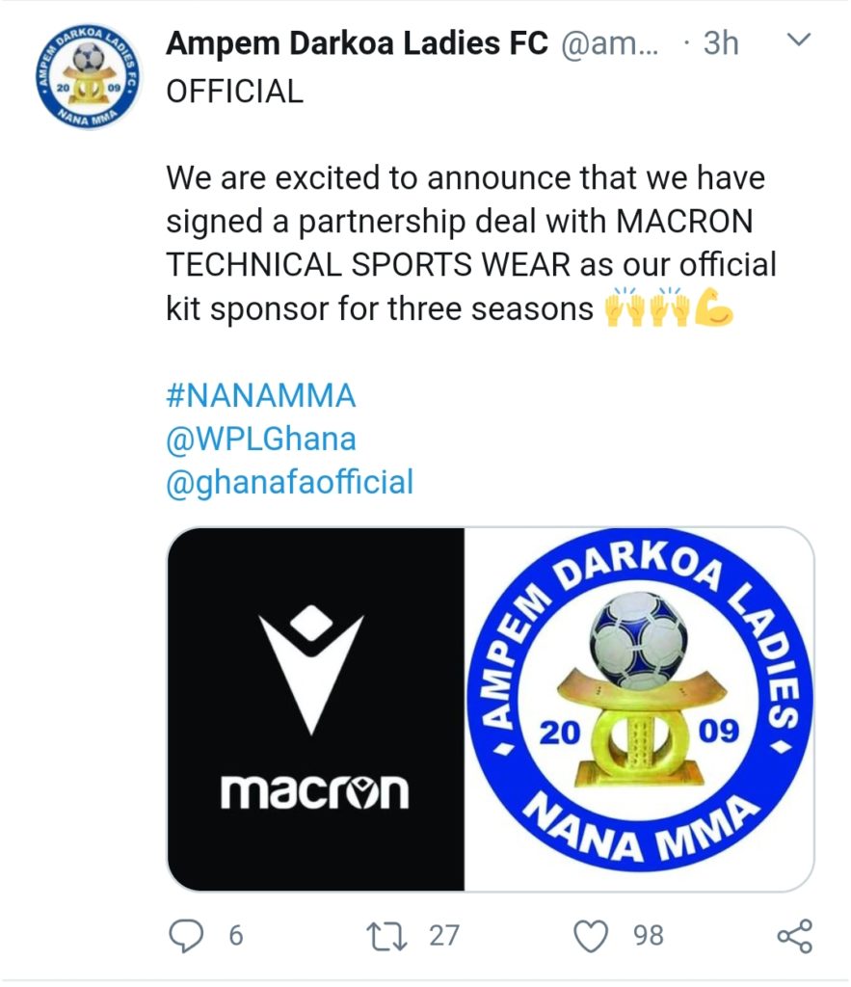This screenshot has height=987, width=851.
Task: Open the share icon below the tweet
Action: [793, 934]
